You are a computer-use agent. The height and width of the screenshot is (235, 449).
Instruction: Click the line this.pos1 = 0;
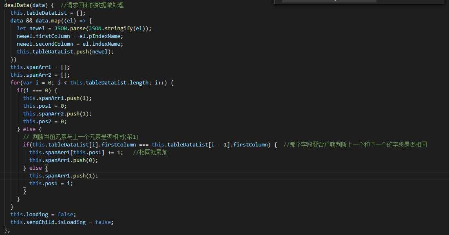click(x=45, y=106)
